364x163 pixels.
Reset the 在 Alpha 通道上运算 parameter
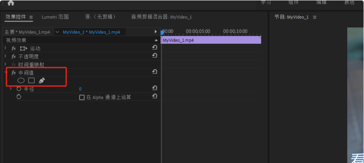(x=154, y=96)
